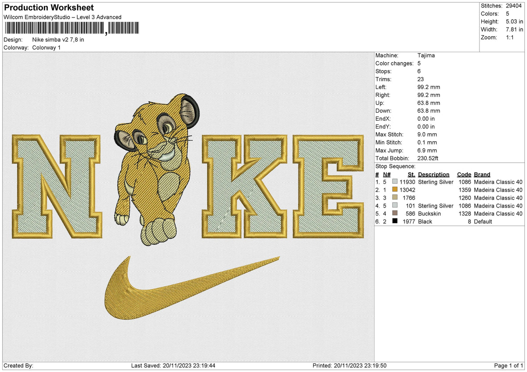Click the Buckskin color swatch
This screenshot has width=527, height=372.
point(395,214)
